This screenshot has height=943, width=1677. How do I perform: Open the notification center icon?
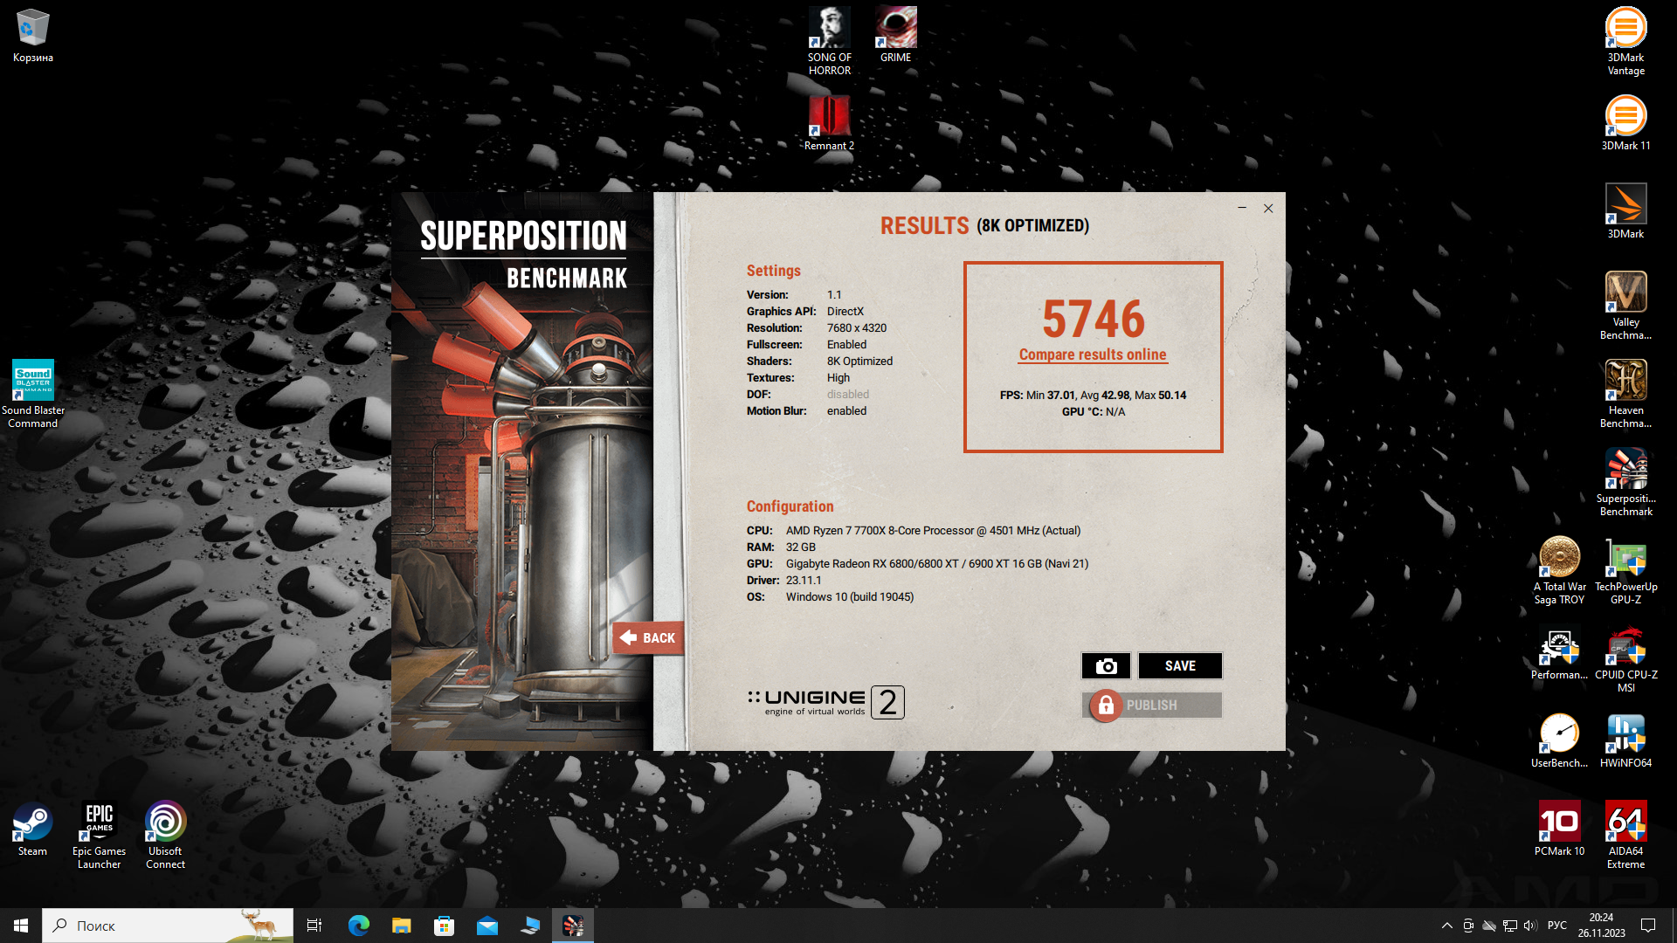coord(1648,926)
